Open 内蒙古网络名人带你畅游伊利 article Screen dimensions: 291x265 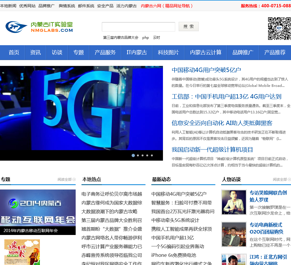(112, 238)
